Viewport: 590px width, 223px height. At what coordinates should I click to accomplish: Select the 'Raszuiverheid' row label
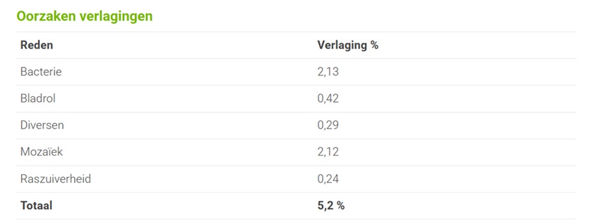55,178
